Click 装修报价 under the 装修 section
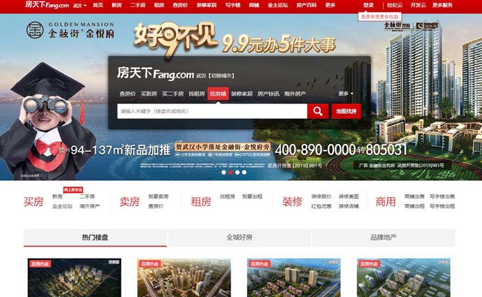Image resolution: width=482 pixels, height=297 pixels. click(x=321, y=196)
